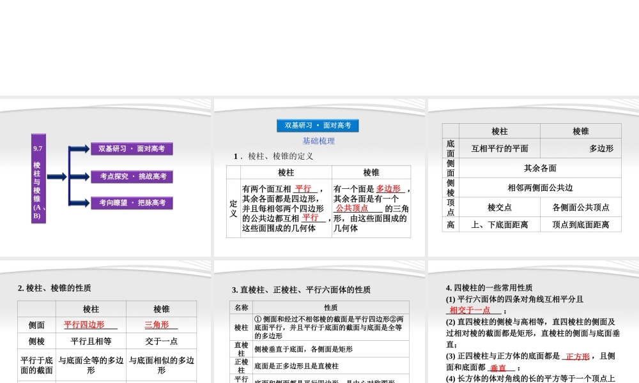Image resolution: width=639 pixels, height=383 pixels.
Task: Select the heading 1. 棱柱、棱锥的定义
Action: [273, 156]
